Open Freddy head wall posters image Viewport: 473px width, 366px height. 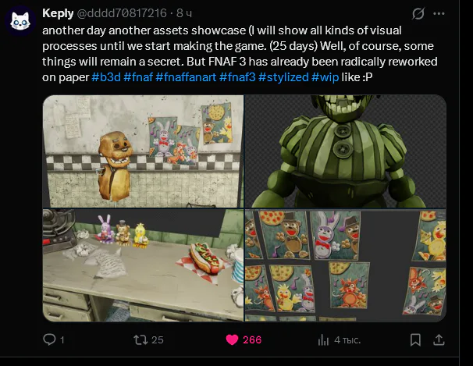coord(143,151)
